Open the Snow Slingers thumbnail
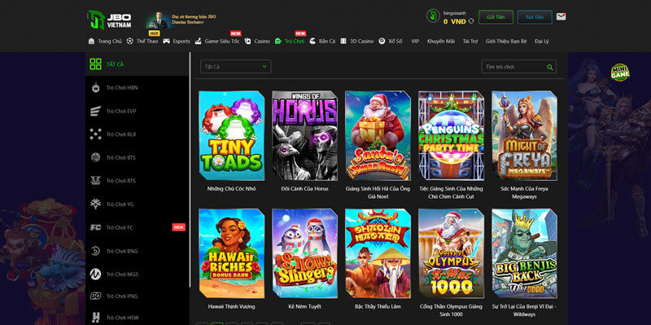The image size is (651, 325). pos(304,253)
